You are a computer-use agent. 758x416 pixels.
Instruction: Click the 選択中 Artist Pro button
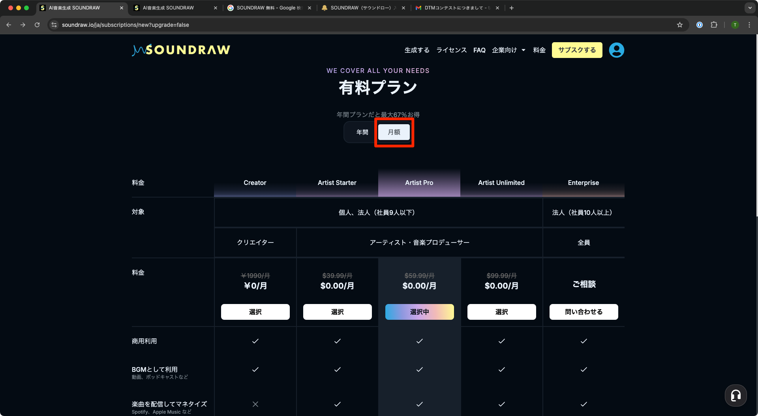(419, 312)
